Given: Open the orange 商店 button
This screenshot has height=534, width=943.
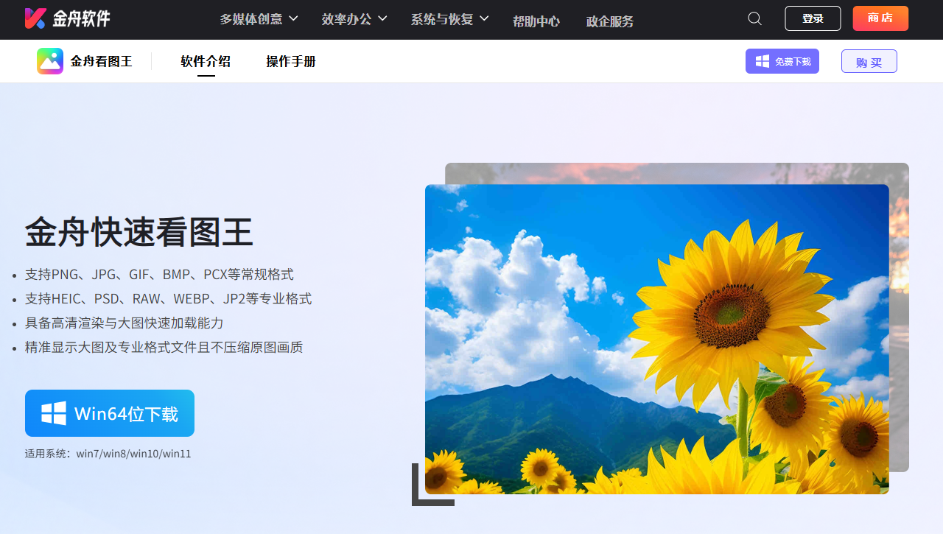Looking at the screenshot, I should pos(880,18).
